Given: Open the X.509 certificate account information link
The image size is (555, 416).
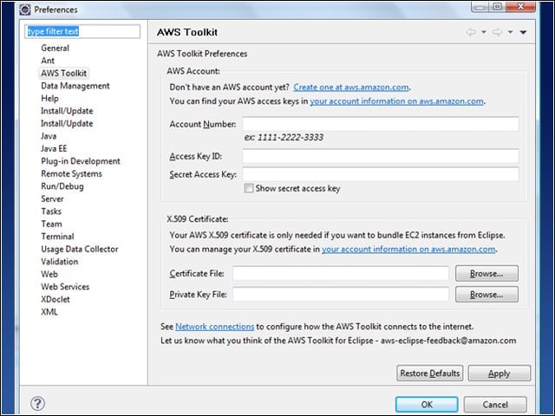Looking at the screenshot, I should [x=408, y=249].
